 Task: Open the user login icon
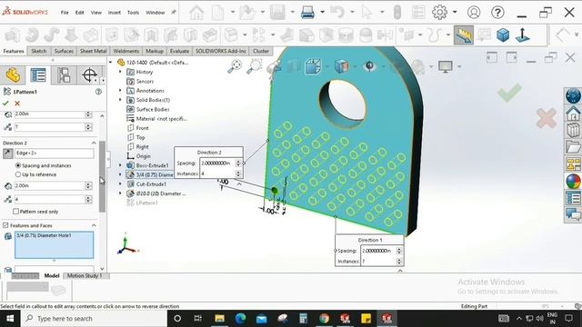point(474,12)
